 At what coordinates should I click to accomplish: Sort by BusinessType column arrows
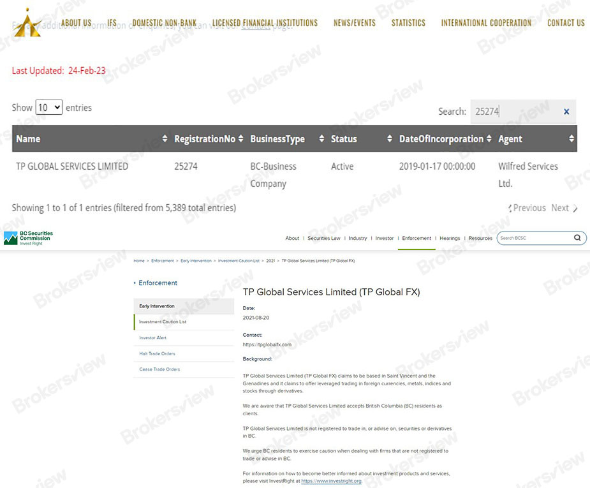pyautogui.click(x=321, y=138)
